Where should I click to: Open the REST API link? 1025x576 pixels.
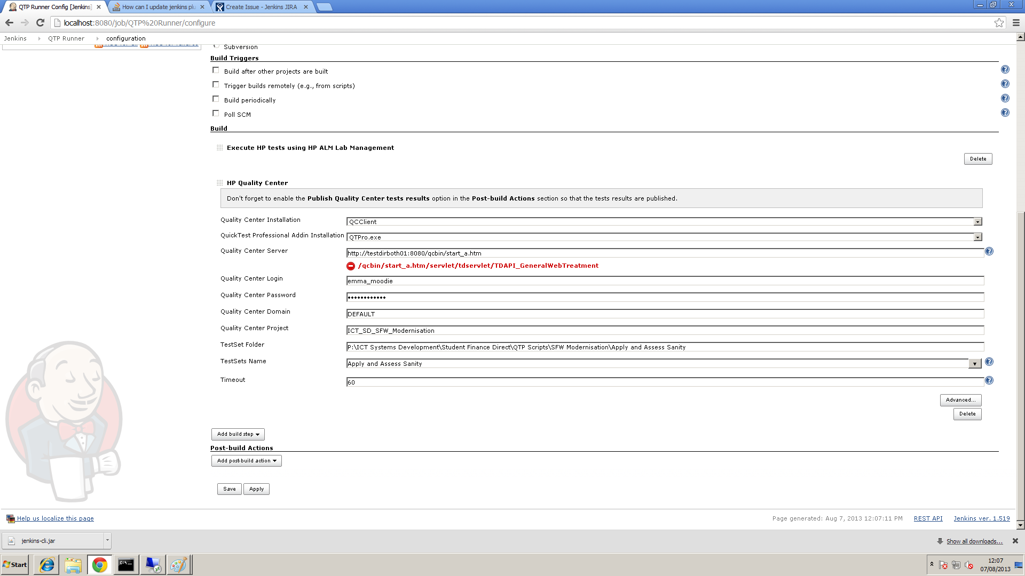(928, 518)
